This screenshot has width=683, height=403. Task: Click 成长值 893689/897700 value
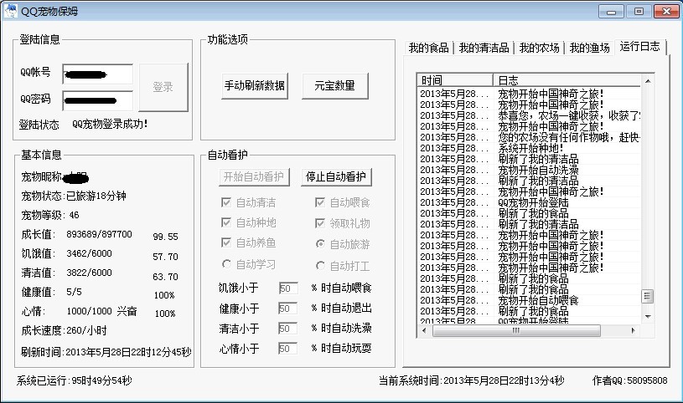[x=100, y=234]
